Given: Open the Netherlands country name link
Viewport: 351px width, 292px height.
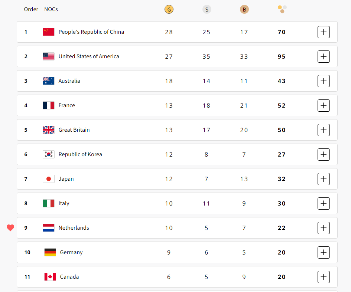Looking at the screenshot, I should click(74, 227).
